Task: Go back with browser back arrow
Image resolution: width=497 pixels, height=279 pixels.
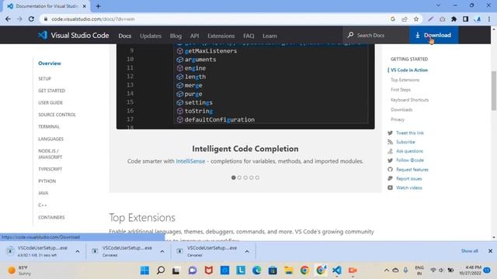Action: point(8,19)
